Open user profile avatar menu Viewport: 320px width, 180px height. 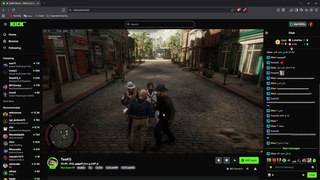(311, 24)
